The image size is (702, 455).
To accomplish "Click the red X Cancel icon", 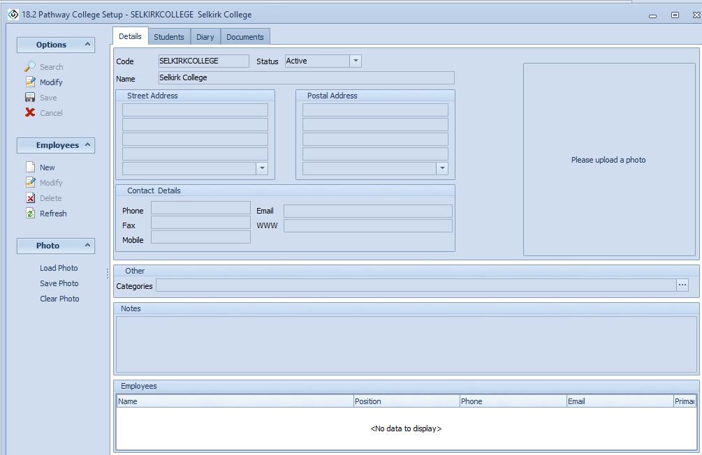I will coord(30,113).
